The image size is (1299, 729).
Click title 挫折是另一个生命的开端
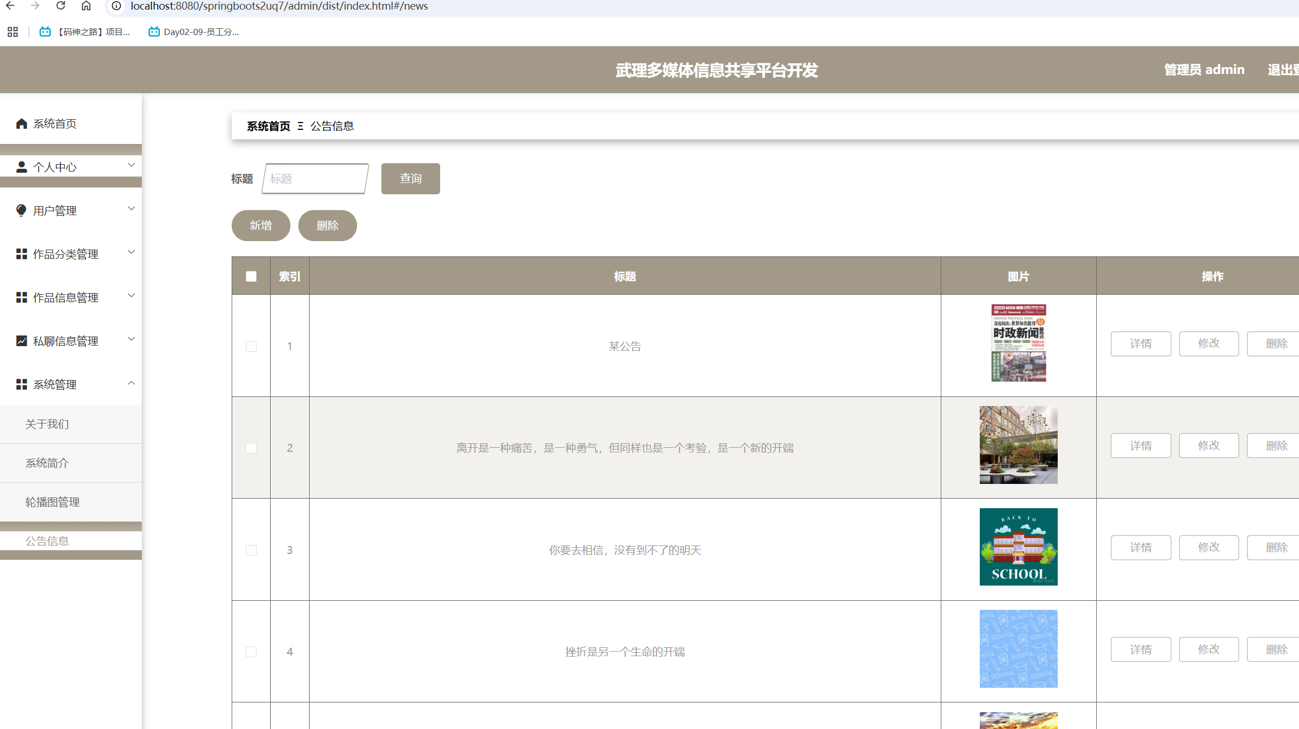[625, 652]
